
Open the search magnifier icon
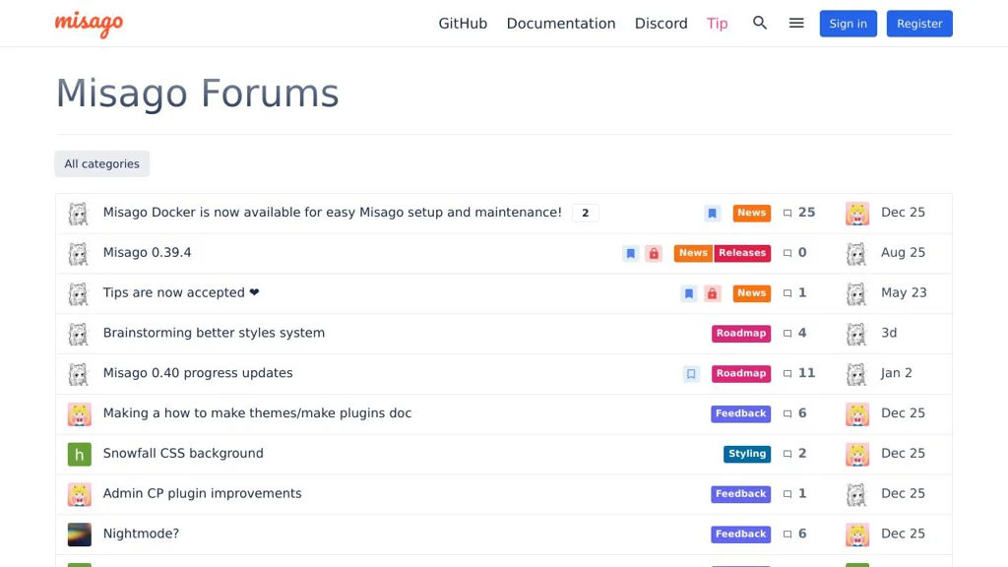(x=759, y=23)
